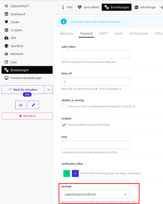Open Frontend-Einstellungen in sidebar
Image resolution: width=163 pixels, height=204 pixels.
pyautogui.click(x=23, y=78)
